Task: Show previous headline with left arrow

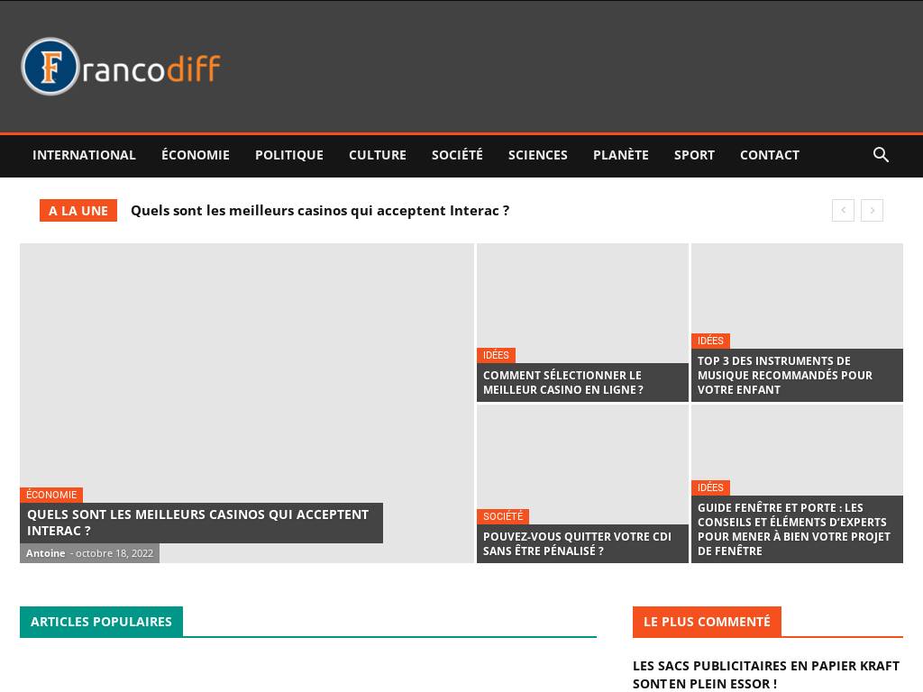Action: [842, 211]
